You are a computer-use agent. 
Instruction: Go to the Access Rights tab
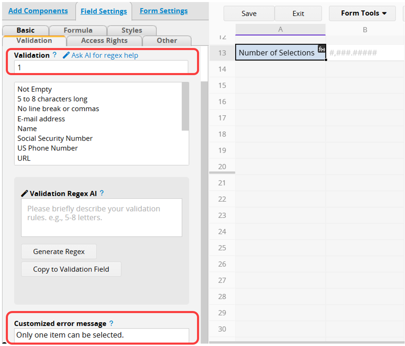pos(104,40)
